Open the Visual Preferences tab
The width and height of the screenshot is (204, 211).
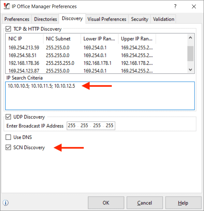[107, 19]
